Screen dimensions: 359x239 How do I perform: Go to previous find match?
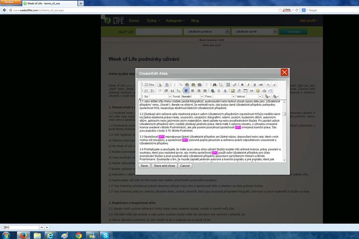pos(42,228)
